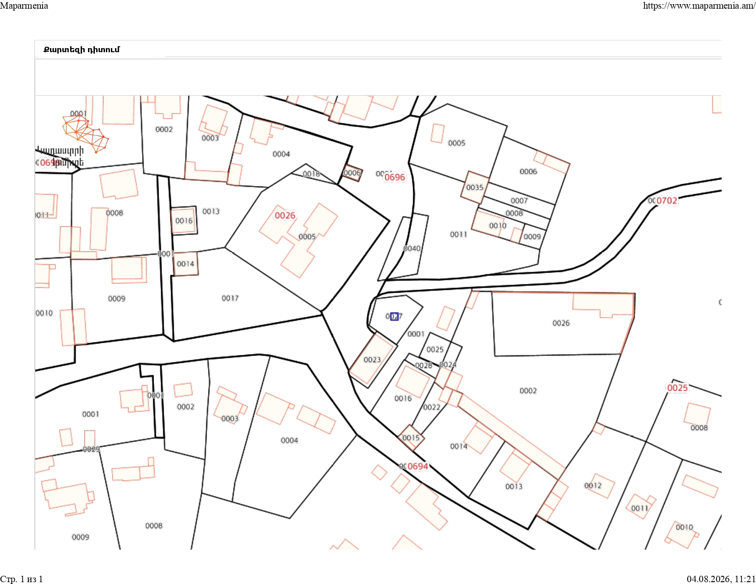Image resolution: width=756 pixels, height=584 pixels.
Task: Click the page counter Стр. 1 из 1
Action: pyautogui.click(x=22, y=579)
